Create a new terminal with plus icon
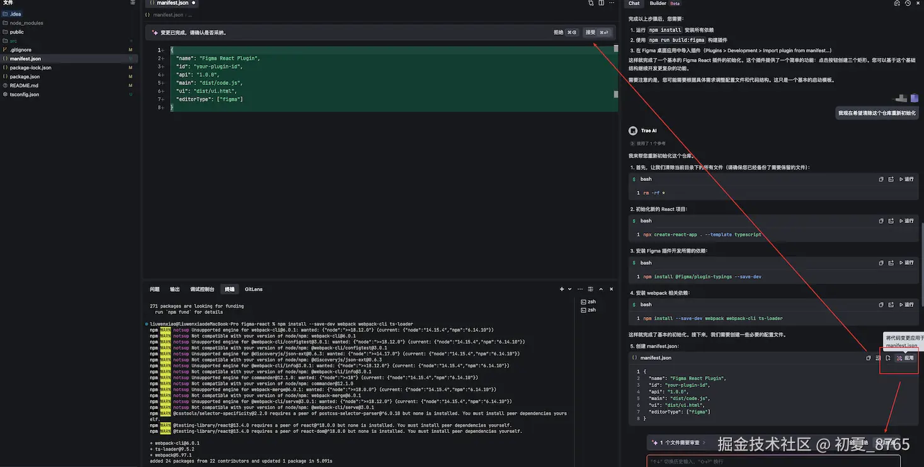The image size is (924, 467). (x=562, y=289)
